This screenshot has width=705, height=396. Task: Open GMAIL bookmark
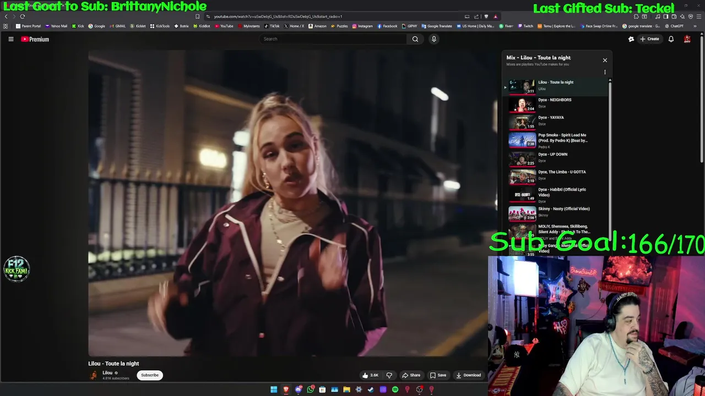click(117, 26)
